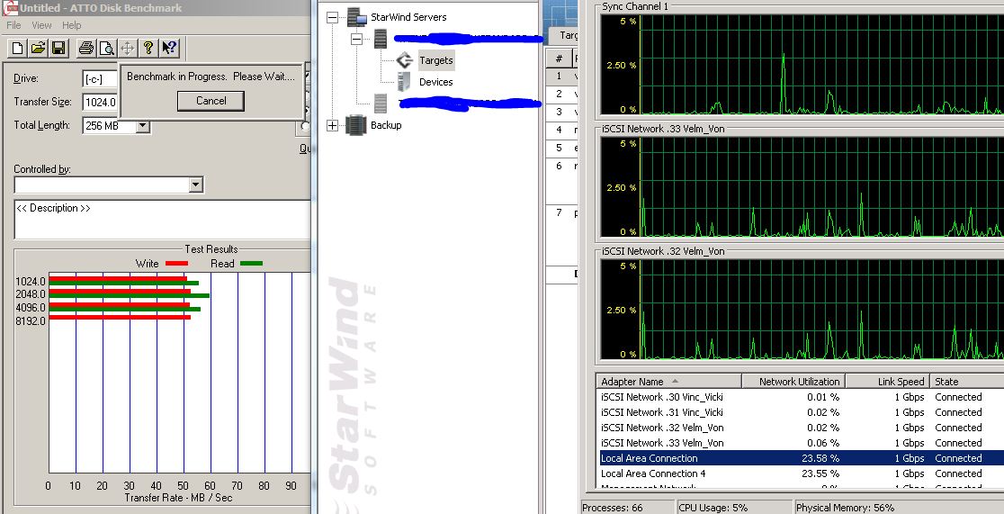Click the 1024.0 label in Test Results chart
1004x514 pixels.
coord(30,282)
